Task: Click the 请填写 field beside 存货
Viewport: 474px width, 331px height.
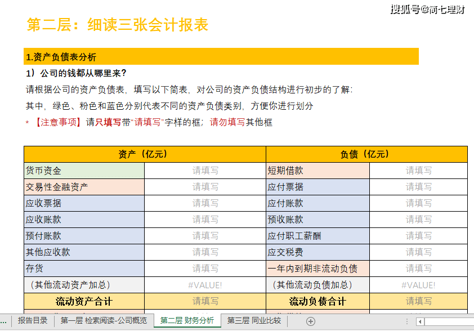Action: point(205,269)
